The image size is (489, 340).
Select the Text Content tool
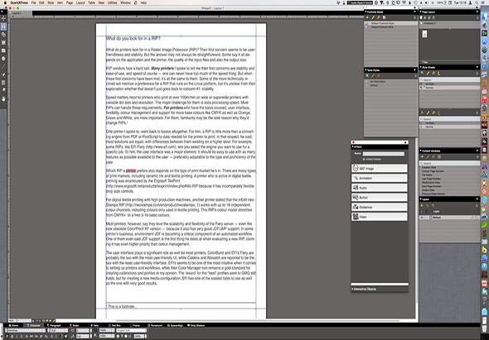click(3, 26)
